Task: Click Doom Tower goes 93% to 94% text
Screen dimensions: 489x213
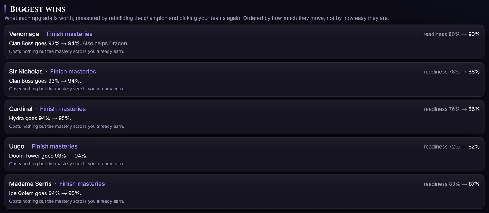Action: [48, 156]
